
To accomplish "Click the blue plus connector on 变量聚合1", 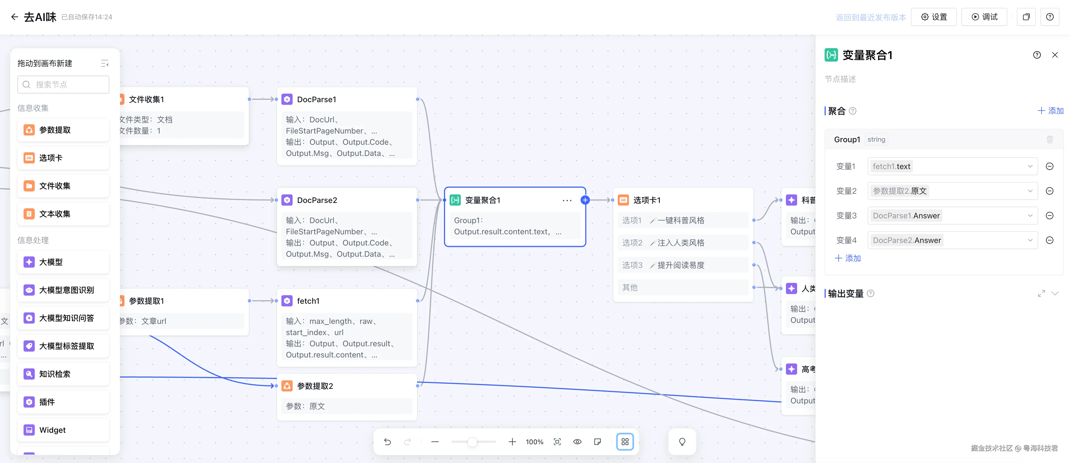I will point(585,200).
